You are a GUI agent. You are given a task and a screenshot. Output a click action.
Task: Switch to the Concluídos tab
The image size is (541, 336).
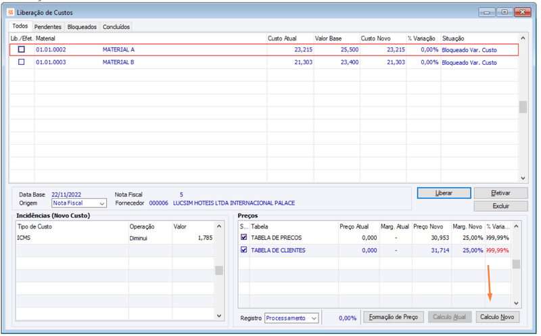(x=116, y=27)
